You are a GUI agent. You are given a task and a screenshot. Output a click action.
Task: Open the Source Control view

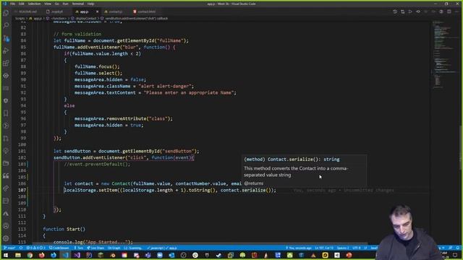6,38
